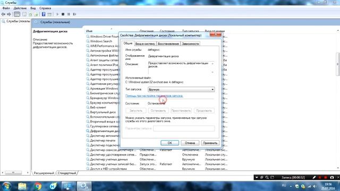
Task: Click the Back arrow in Services toolbar
Action: 3,14
